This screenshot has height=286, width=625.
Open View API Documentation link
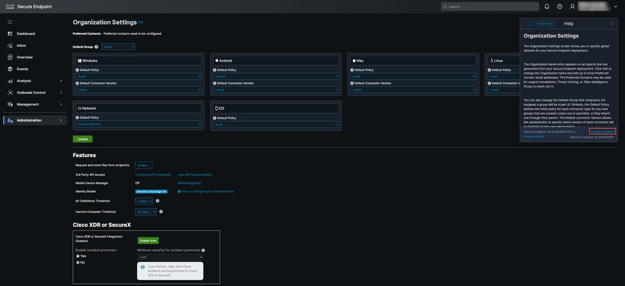[x=195, y=175]
